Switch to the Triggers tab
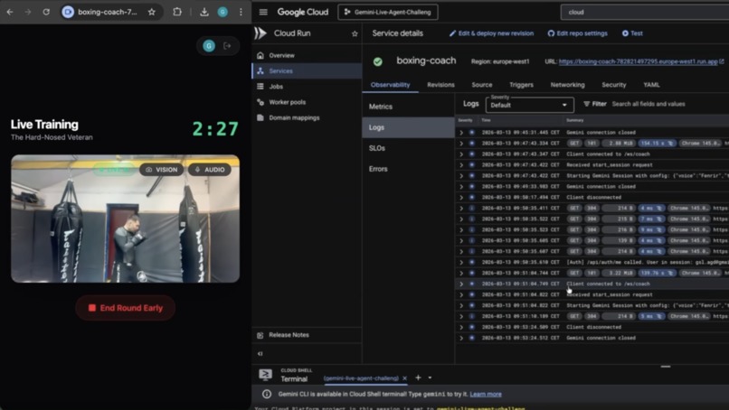The height and width of the screenshot is (410, 729). (x=521, y=85)
